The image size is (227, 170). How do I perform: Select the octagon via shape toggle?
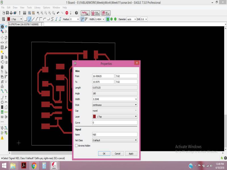coord(115,19)
